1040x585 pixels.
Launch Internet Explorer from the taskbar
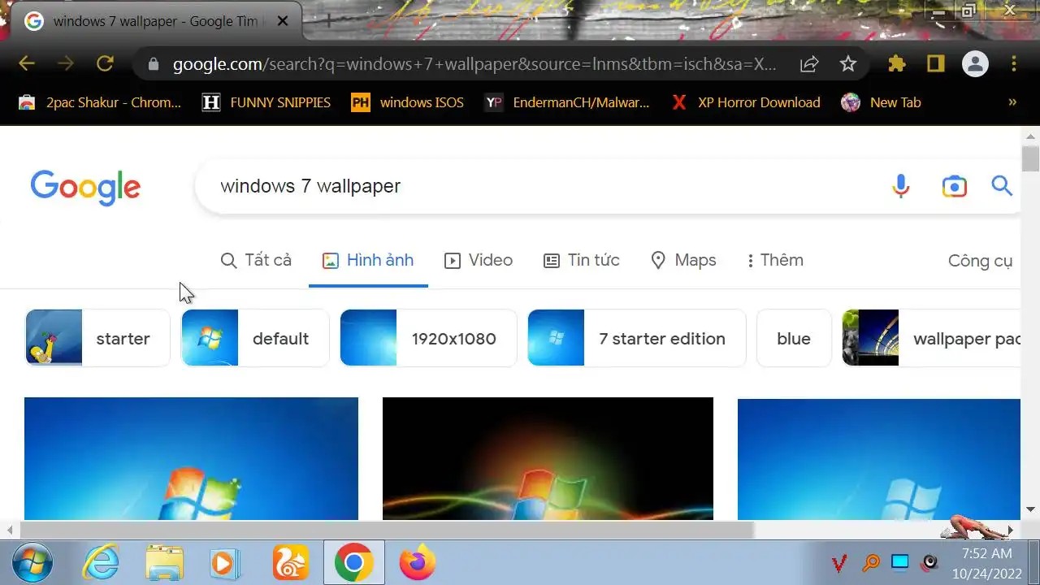pos(102,563)
